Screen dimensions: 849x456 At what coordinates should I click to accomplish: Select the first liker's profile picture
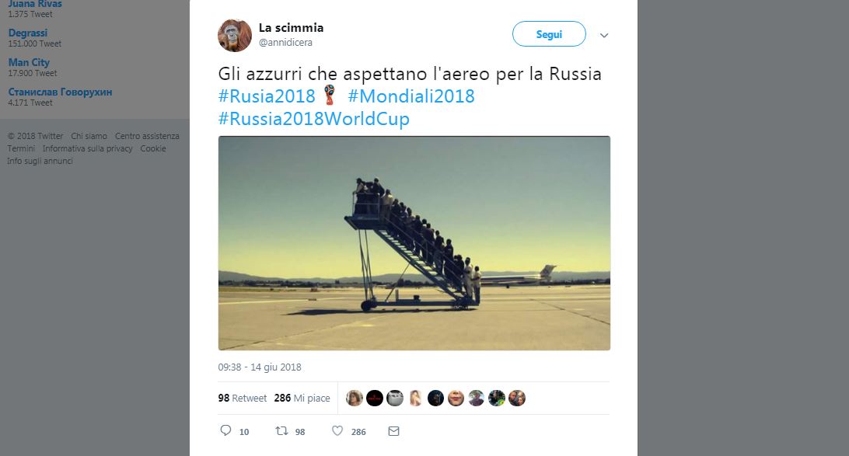354,397
